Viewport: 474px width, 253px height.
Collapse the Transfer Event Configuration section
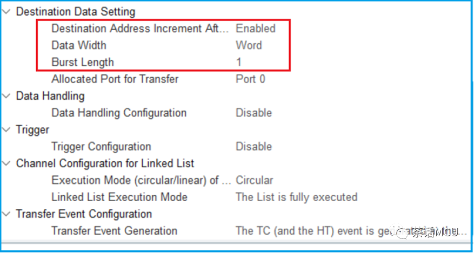(x=6, y=214)
